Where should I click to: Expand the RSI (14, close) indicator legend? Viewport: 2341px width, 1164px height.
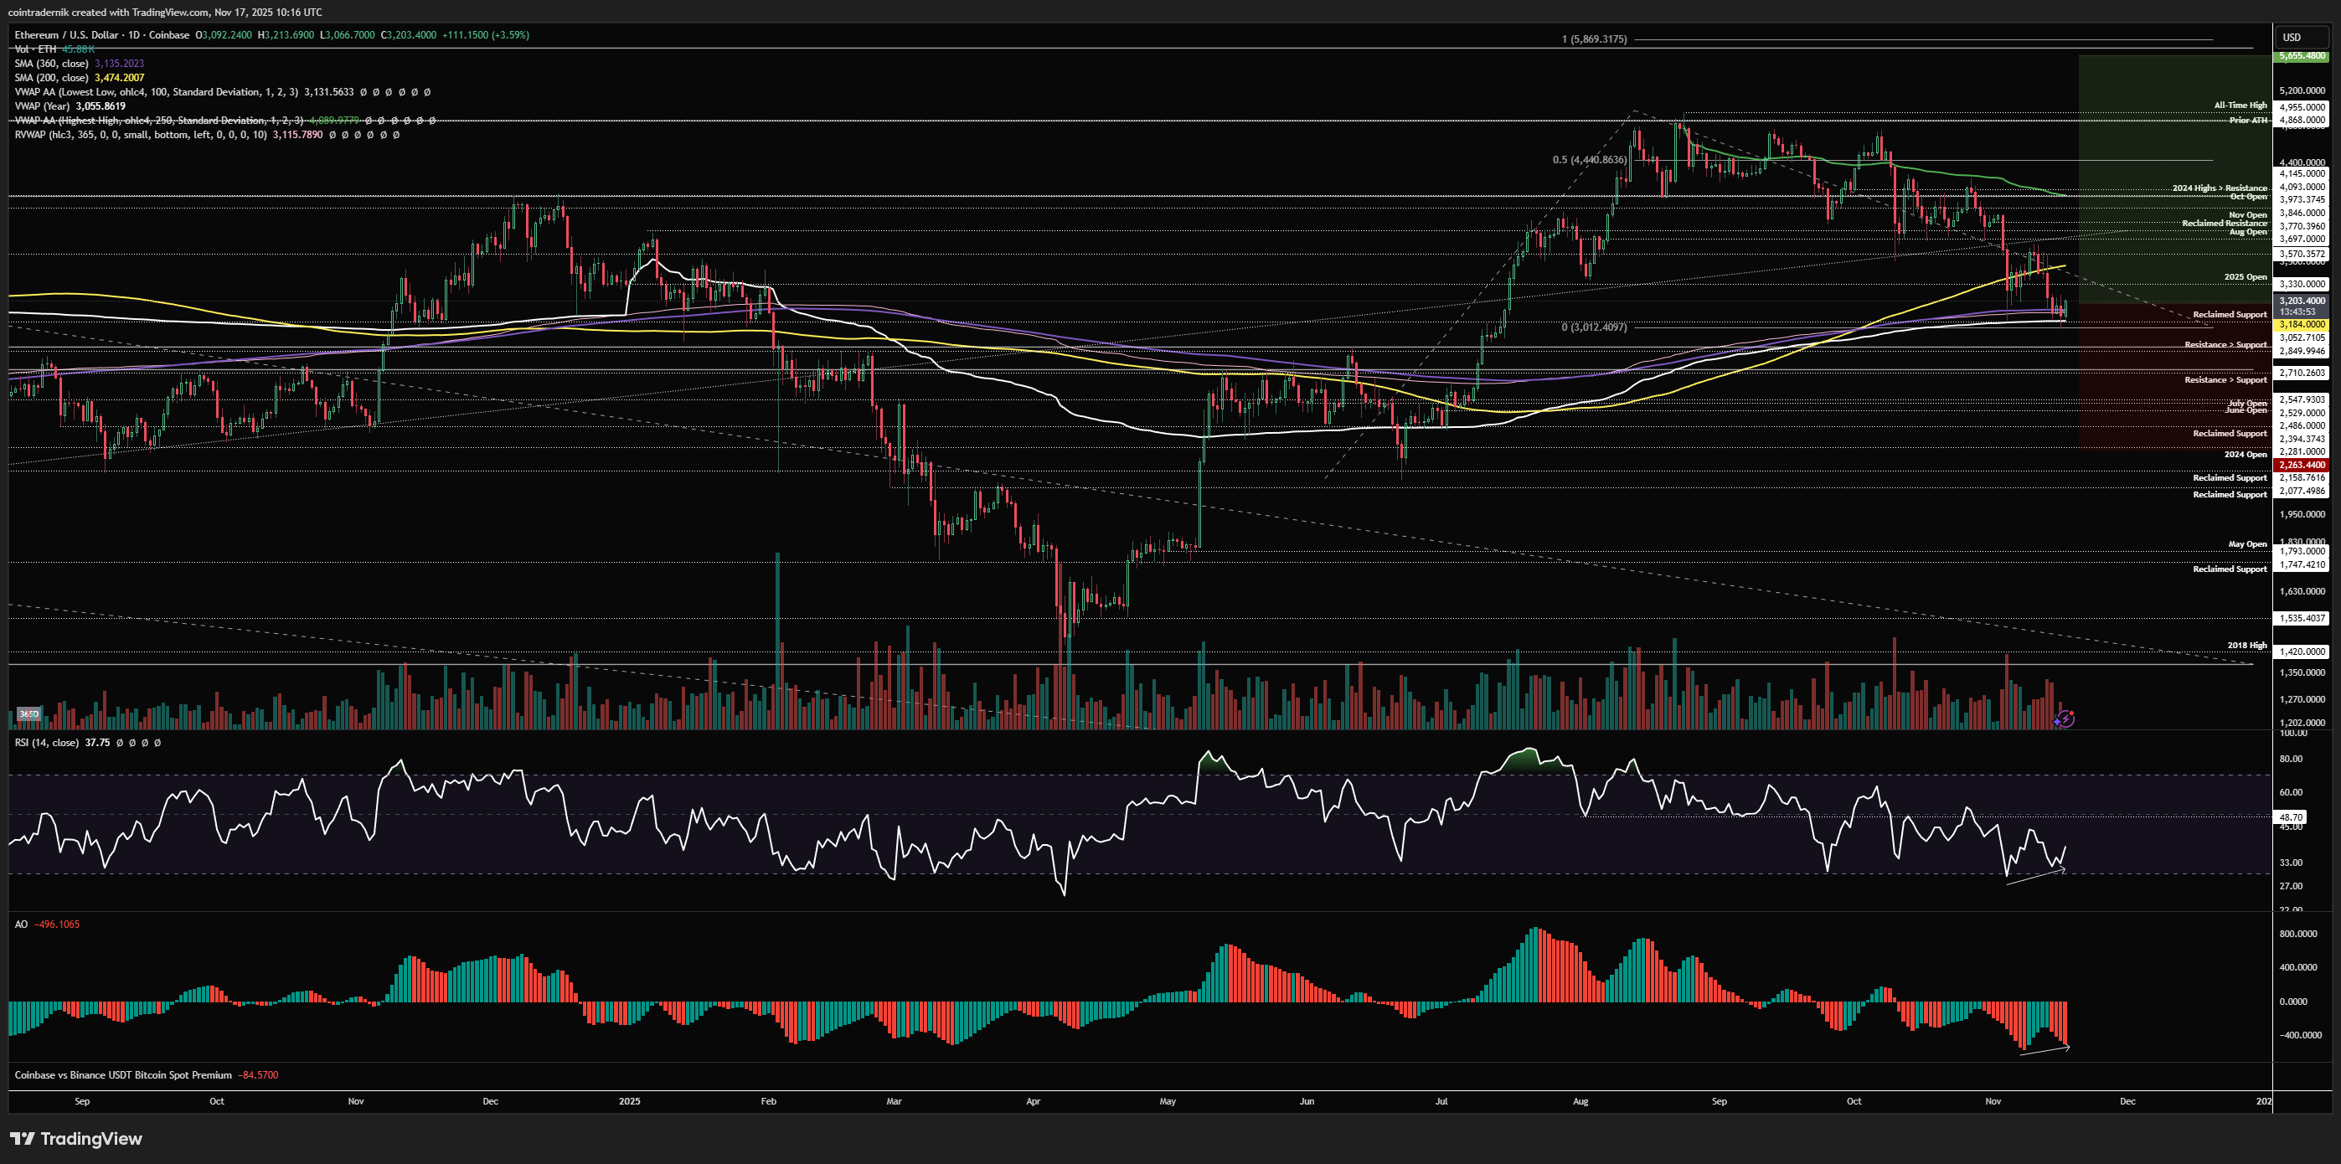[x=46, y=743]
